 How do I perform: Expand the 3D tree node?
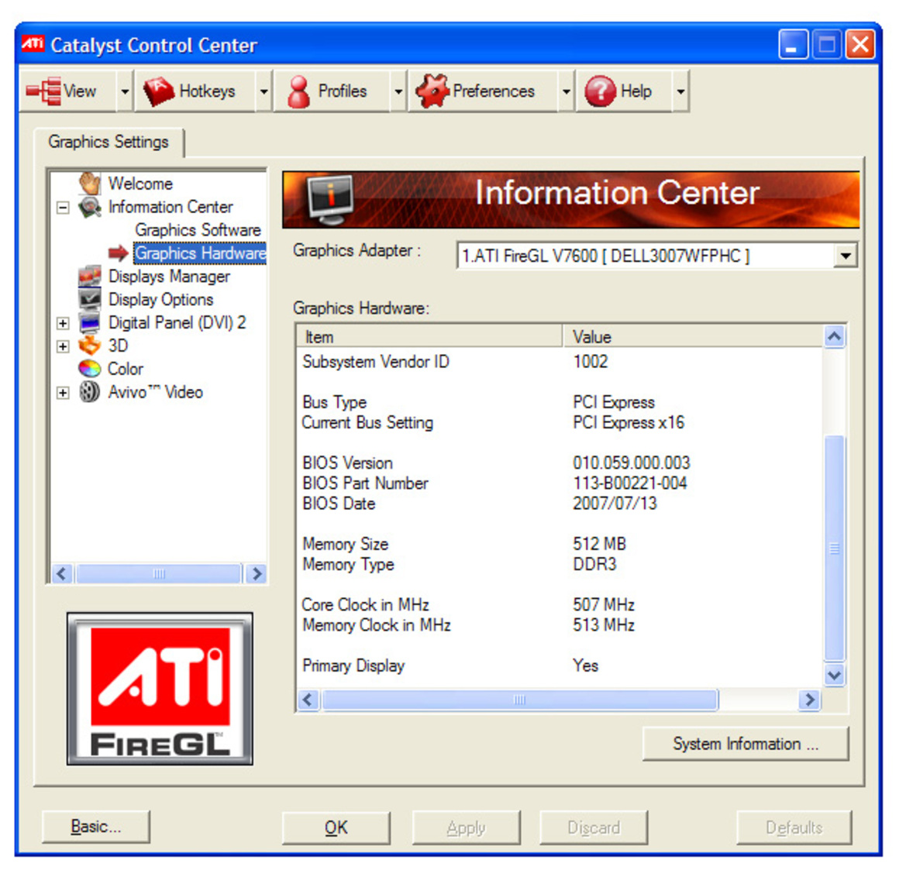(x=63, y=346)
